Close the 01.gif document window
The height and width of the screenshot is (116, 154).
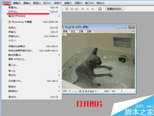point(132,27)
